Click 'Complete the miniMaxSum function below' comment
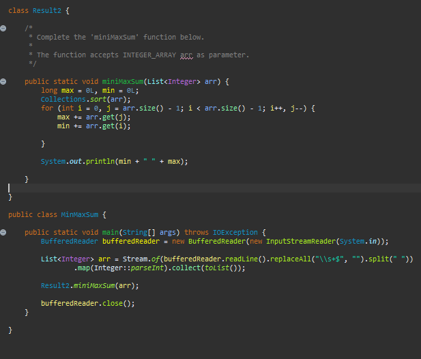 tap(120, 37)
